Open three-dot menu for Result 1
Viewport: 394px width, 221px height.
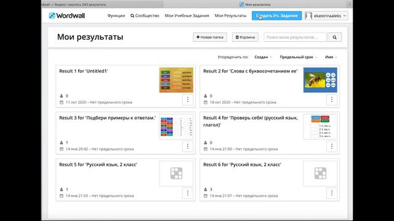click(x=187, y=99)
